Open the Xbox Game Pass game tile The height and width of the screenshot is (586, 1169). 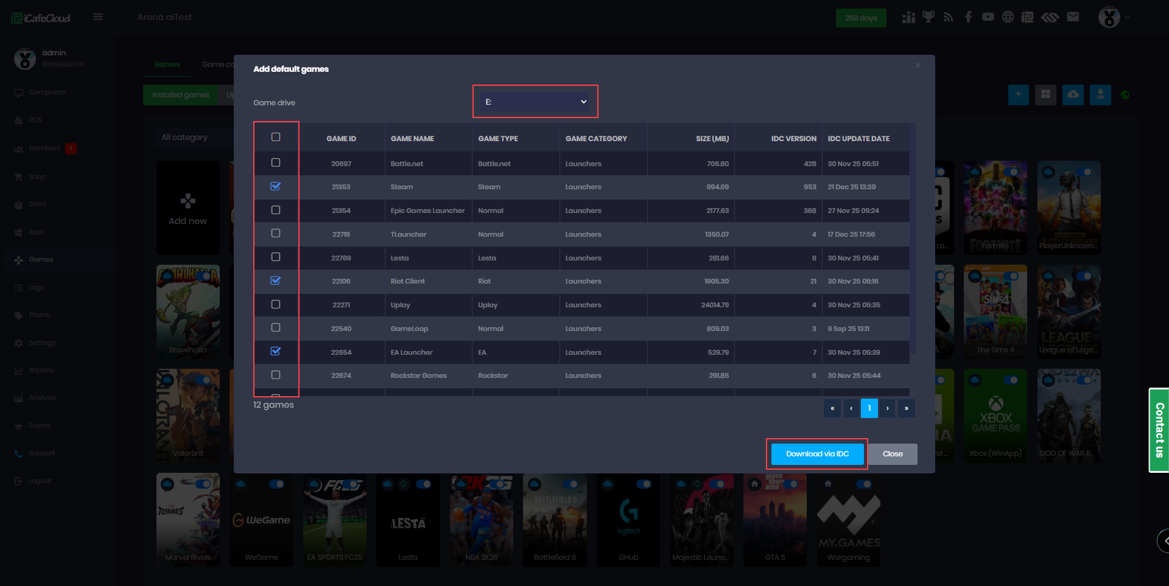[x=995, y=416]
